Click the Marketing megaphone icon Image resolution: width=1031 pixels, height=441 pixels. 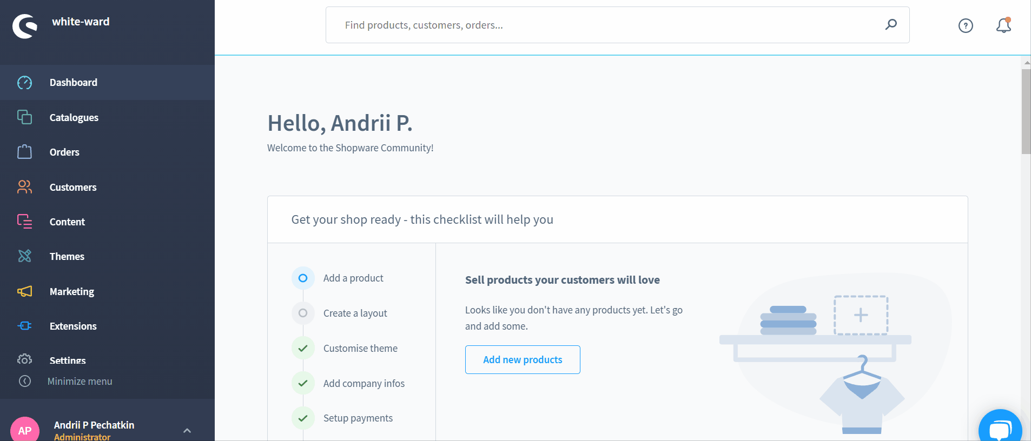(x=24, y=291)
